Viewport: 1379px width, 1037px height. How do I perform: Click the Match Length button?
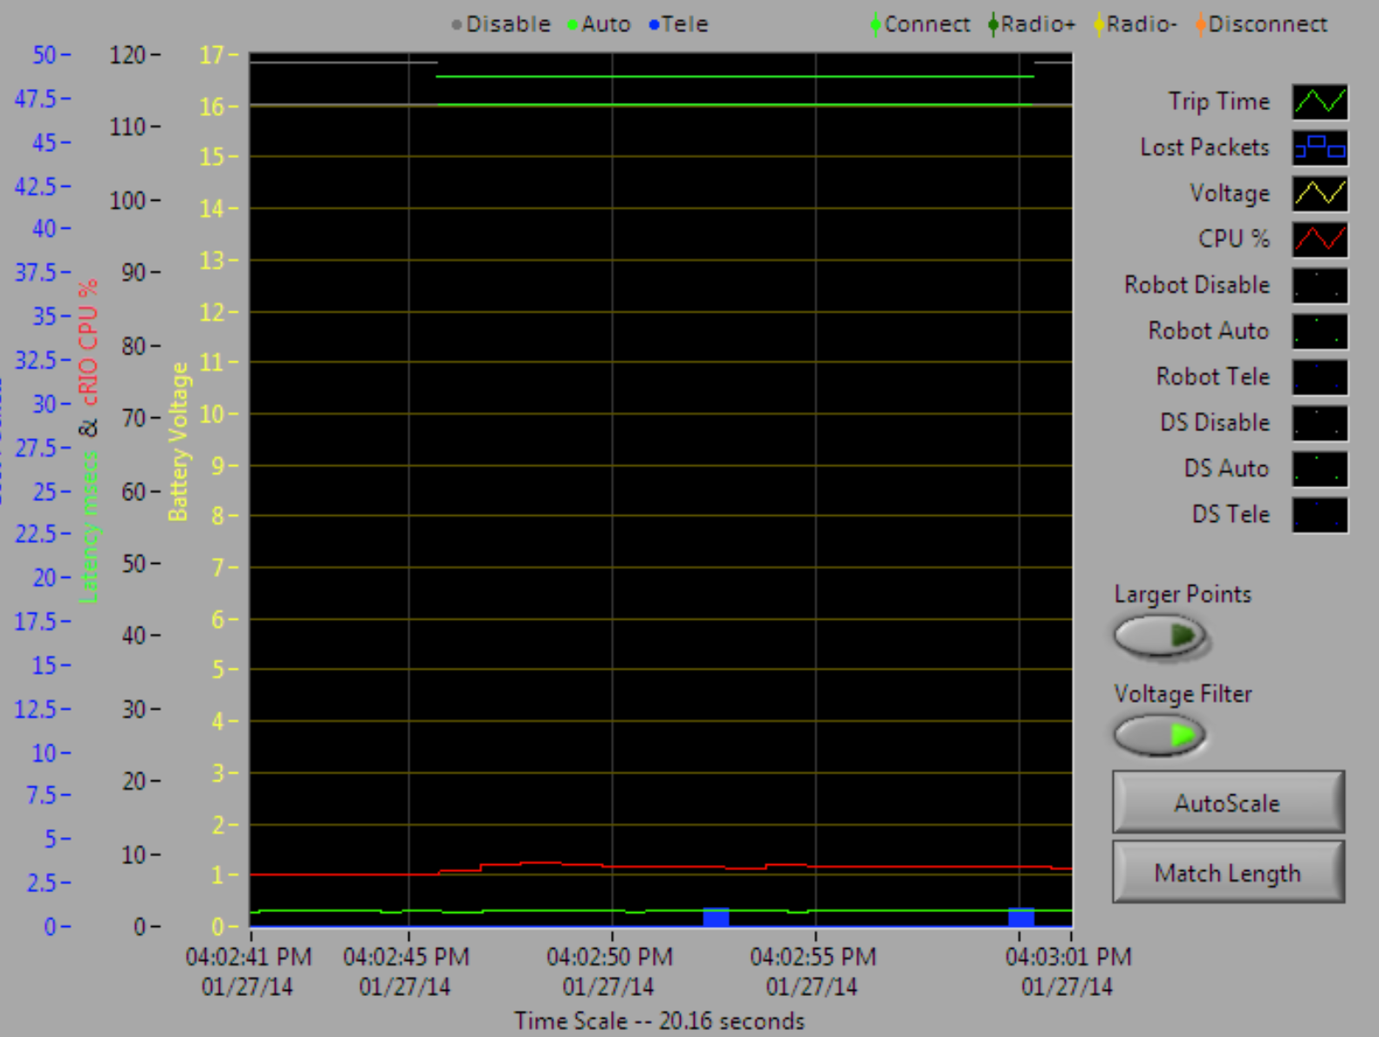point(1228,872)
